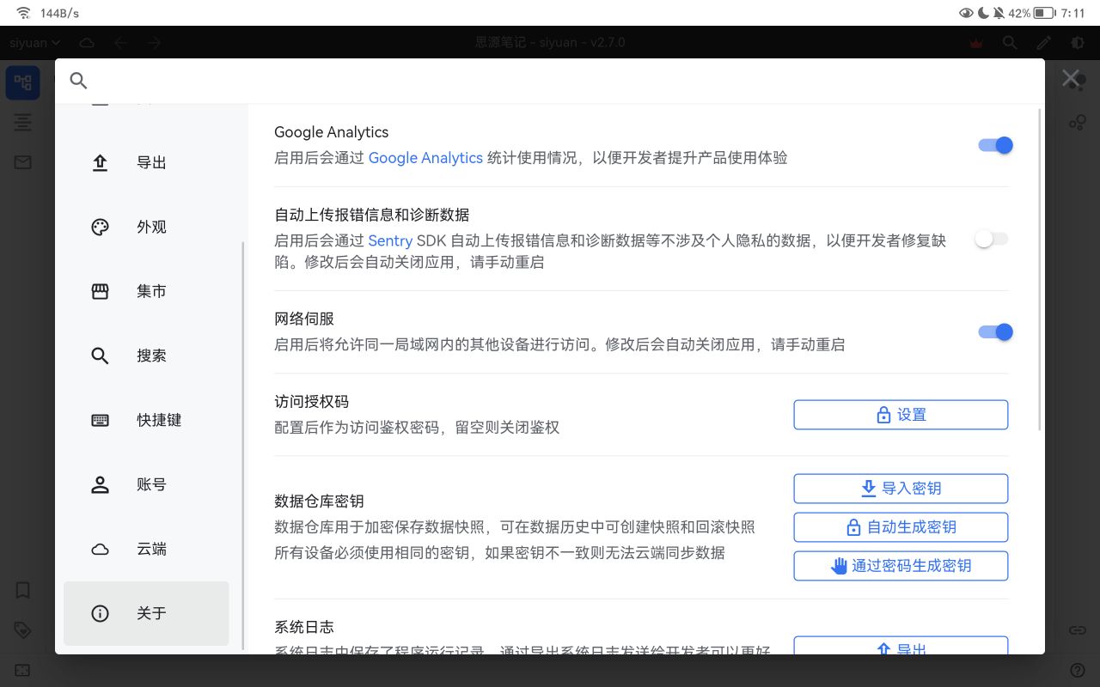Click the crown membership icon

click(976, 42)
